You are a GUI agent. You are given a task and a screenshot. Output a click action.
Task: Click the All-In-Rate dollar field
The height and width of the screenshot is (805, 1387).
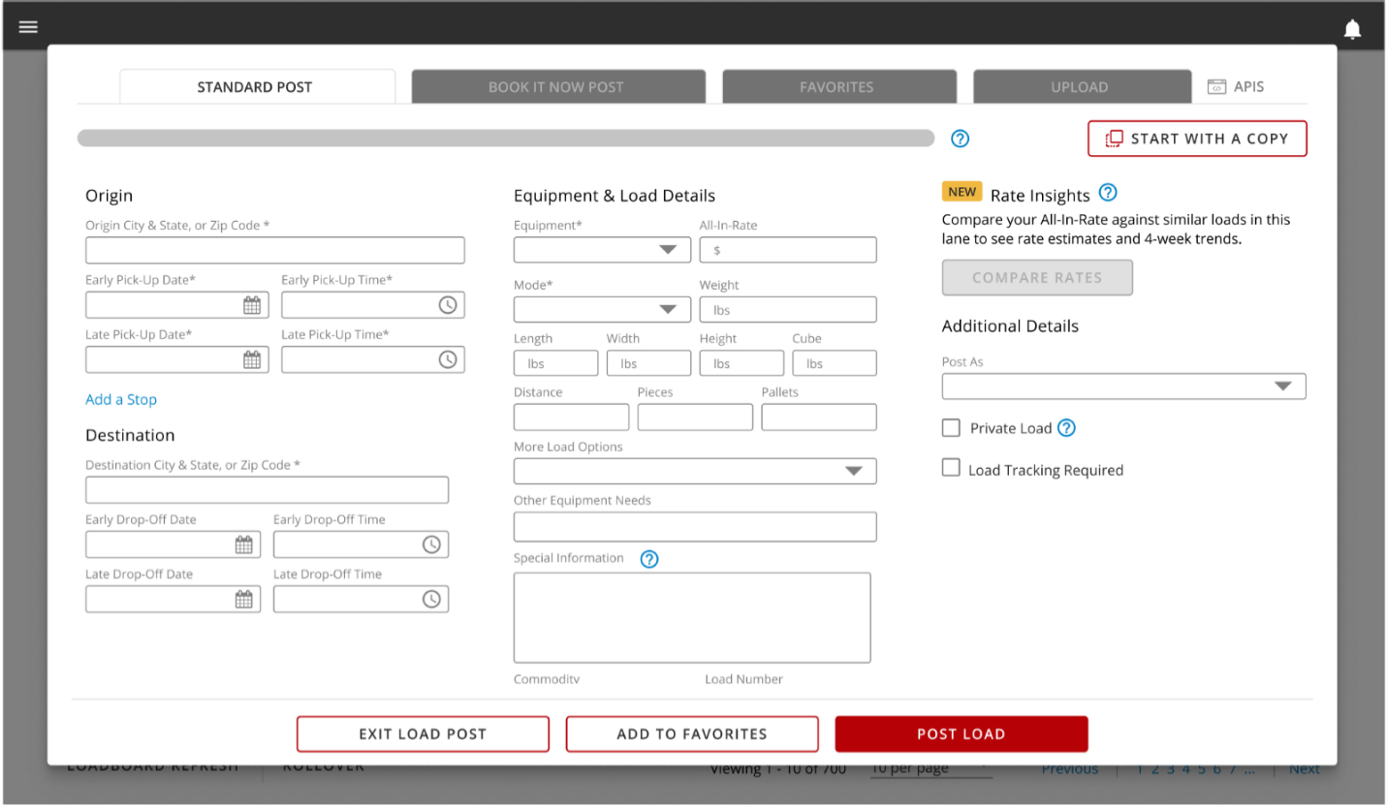click(788, 250)
